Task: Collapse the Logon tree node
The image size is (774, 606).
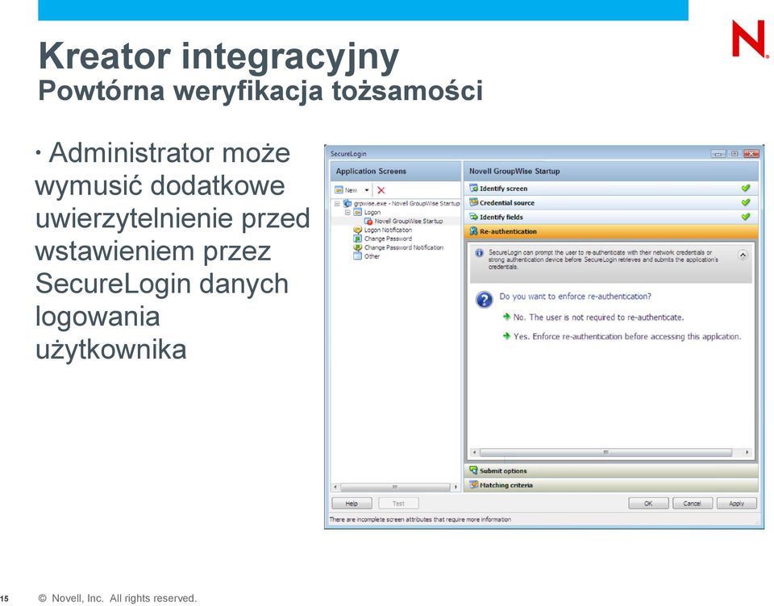Action: [347, 212]
